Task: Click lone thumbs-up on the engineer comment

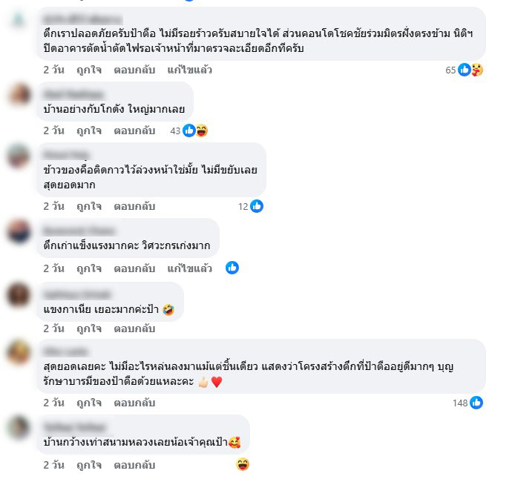Action: click(x=232, y=268)
